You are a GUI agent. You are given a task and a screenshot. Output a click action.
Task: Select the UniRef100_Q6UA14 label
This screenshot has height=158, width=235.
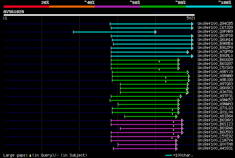215,39
